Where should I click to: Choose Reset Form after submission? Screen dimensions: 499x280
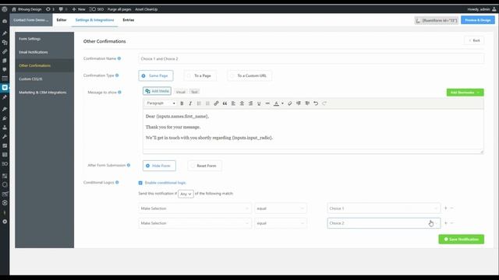coord(204,166)
